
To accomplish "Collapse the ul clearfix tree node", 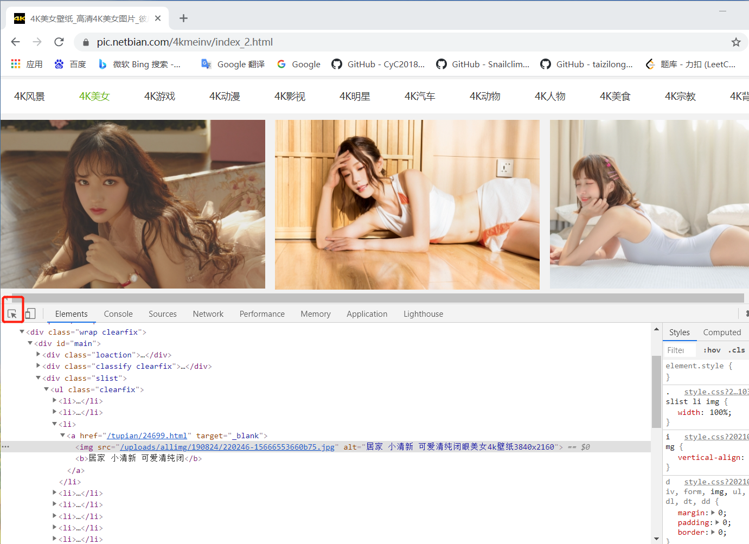I will click(x=47, y=389).
